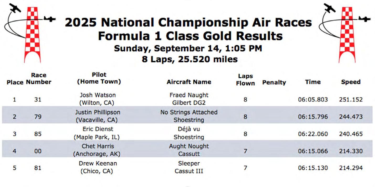The image size is (375, 187).
Task: Select the Aircraft Name column header
Action: pos(189,82)
